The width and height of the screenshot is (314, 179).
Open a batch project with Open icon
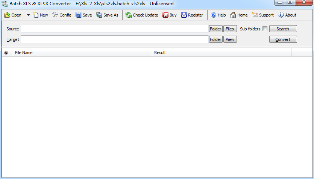[13, 15]
